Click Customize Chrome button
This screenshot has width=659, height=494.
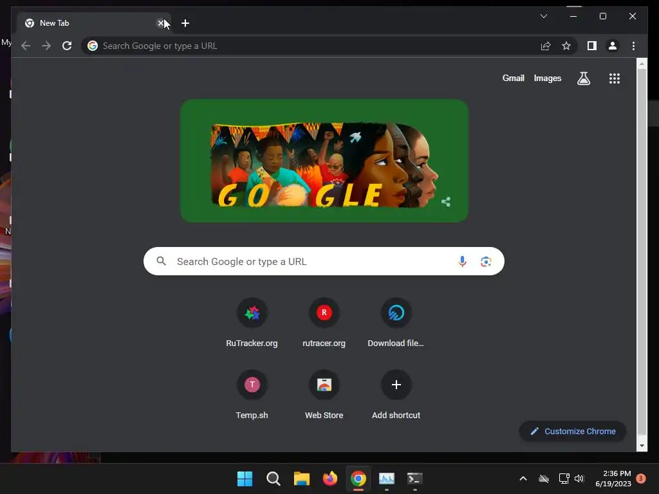click(573, 432)
